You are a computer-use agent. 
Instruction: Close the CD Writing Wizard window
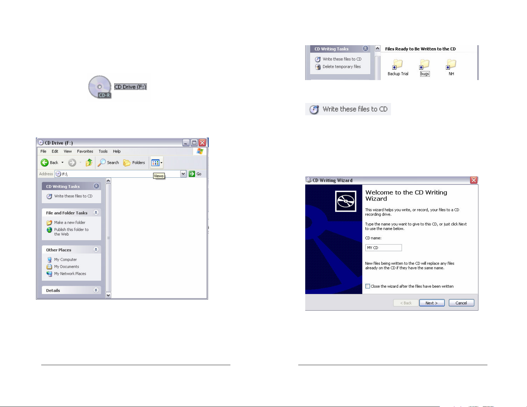tap(474, 180)
